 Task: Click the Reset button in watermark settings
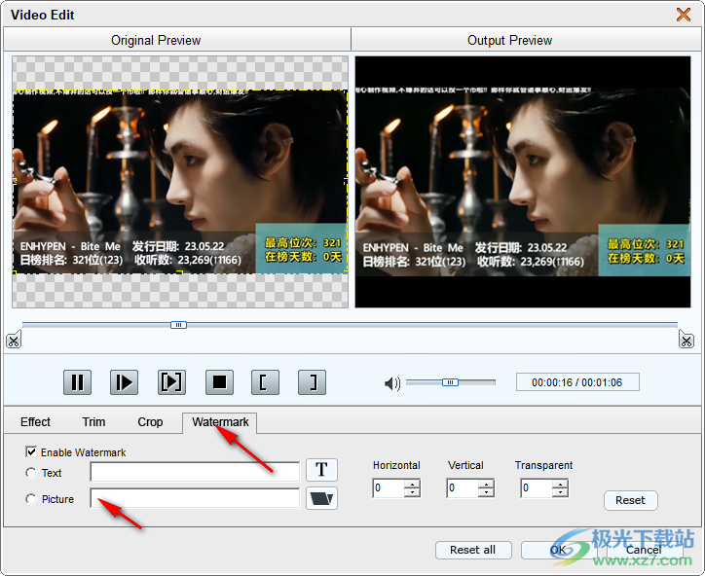tap(630, 500)
